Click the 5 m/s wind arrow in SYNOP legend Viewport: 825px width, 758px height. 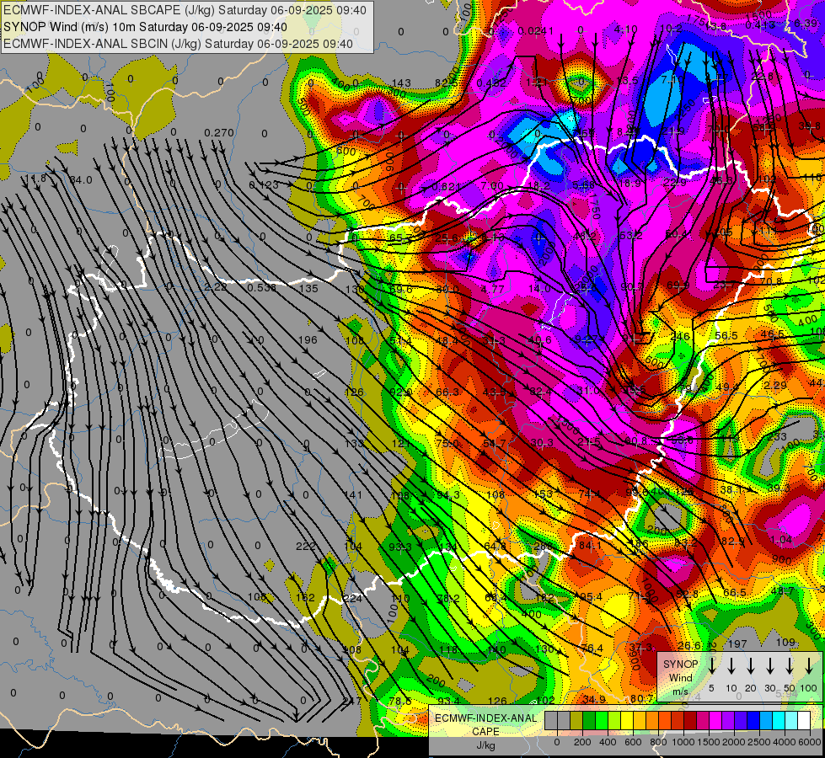click(x=712, y=666)
